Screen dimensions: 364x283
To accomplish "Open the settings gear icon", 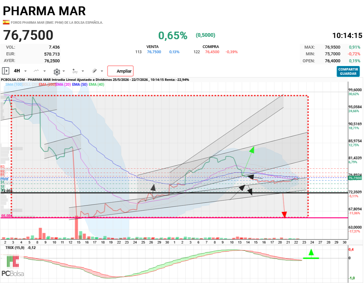I will [x=57, y=71].
